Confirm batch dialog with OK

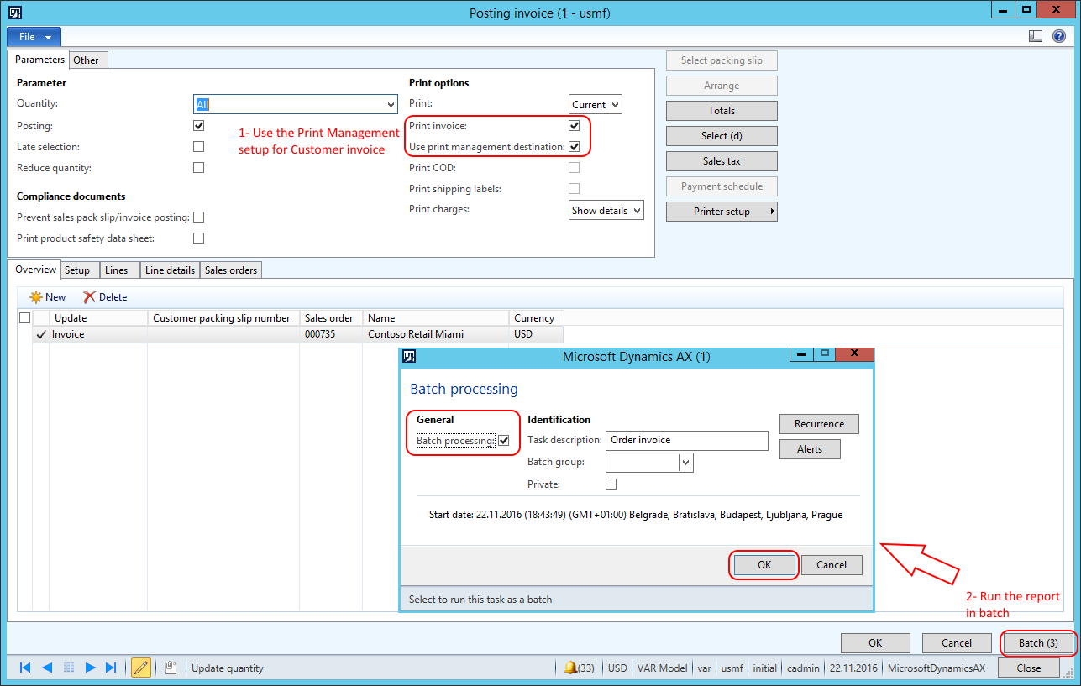[764, 565]
